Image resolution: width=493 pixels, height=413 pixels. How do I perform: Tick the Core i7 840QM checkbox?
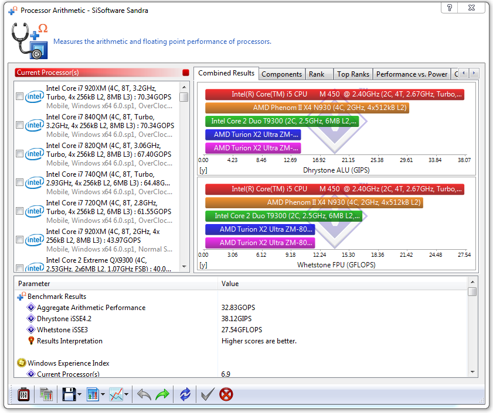[19, 125]
